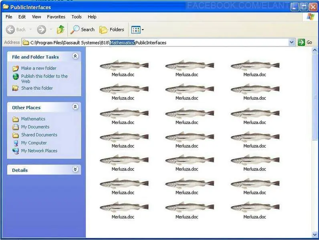Expand the address bar dropdown
This screenshot has width=319, height=240.
pyautogui.click(x=291, y=42)
